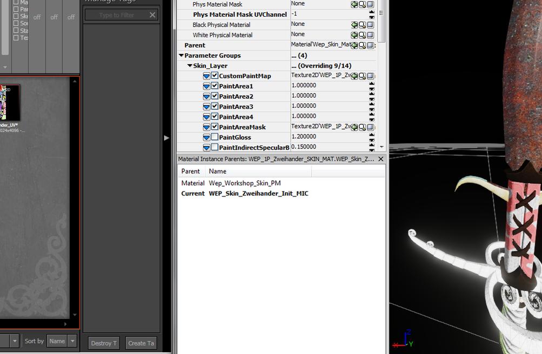Image resolution: width=542 pixels, height=354 pixels.
Task: Uncheck the CustomPaintMap override checkbox
Action: pyautogui.click(x=215, y=76)
